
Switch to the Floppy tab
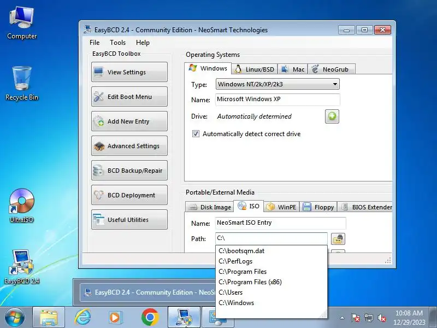[x=318, y=207]
